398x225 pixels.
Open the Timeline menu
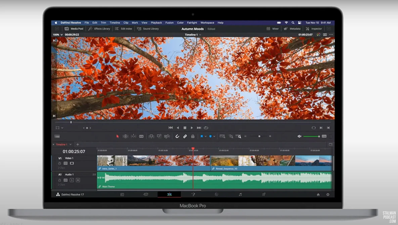tap(115, 22)
